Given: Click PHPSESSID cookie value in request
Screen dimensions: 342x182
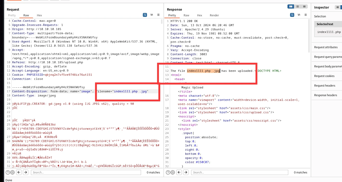Looking at the screenshot, I should point(69,75).
